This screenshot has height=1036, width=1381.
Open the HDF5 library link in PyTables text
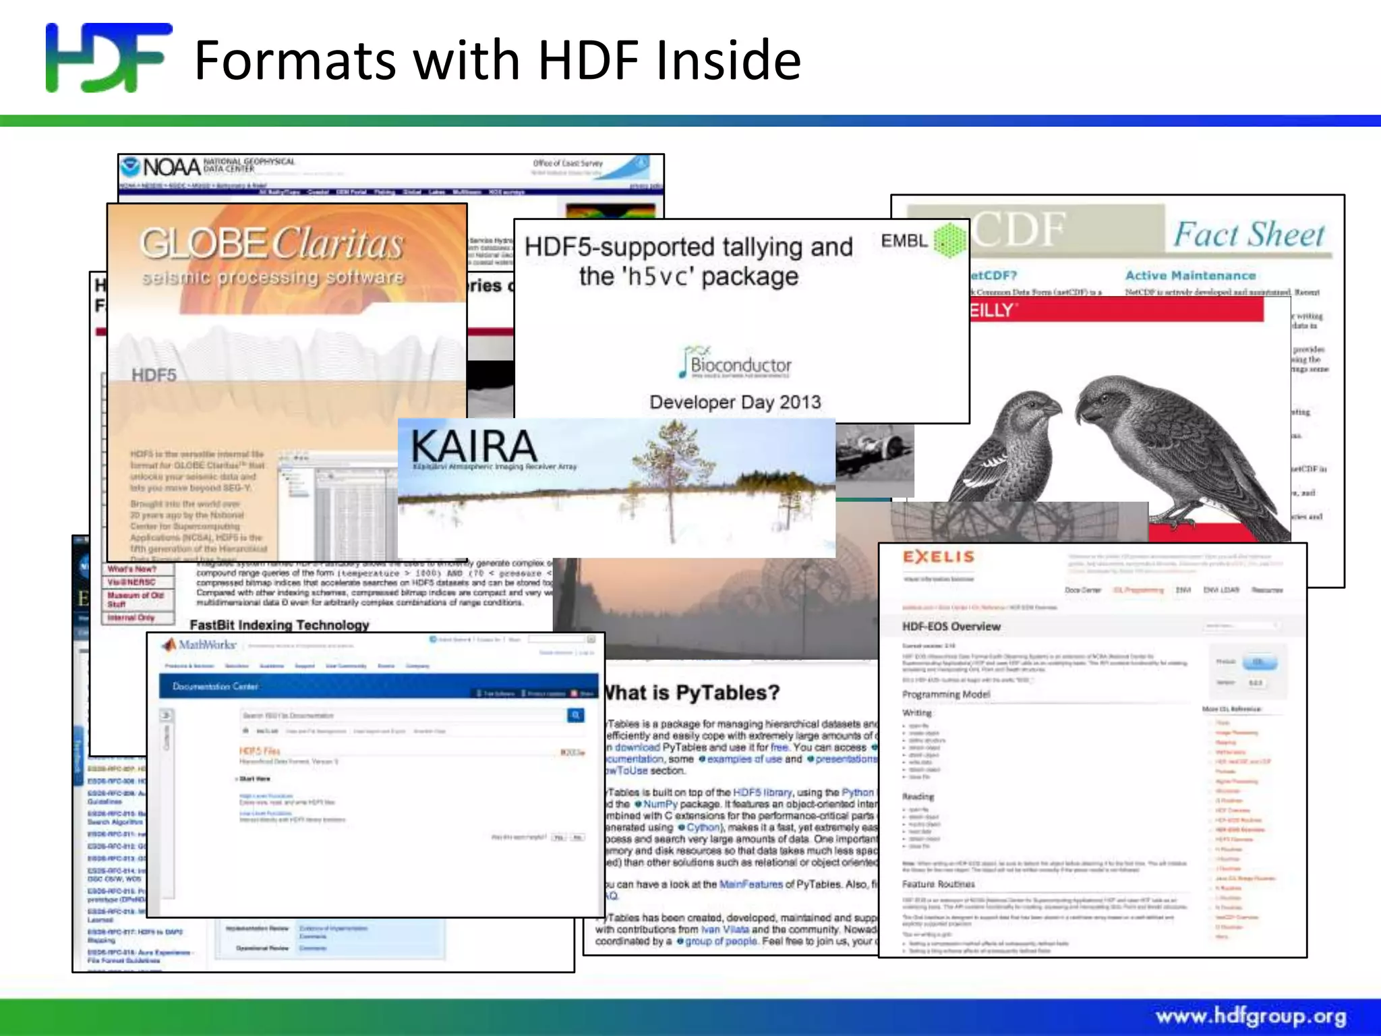[x=762, y=793]
